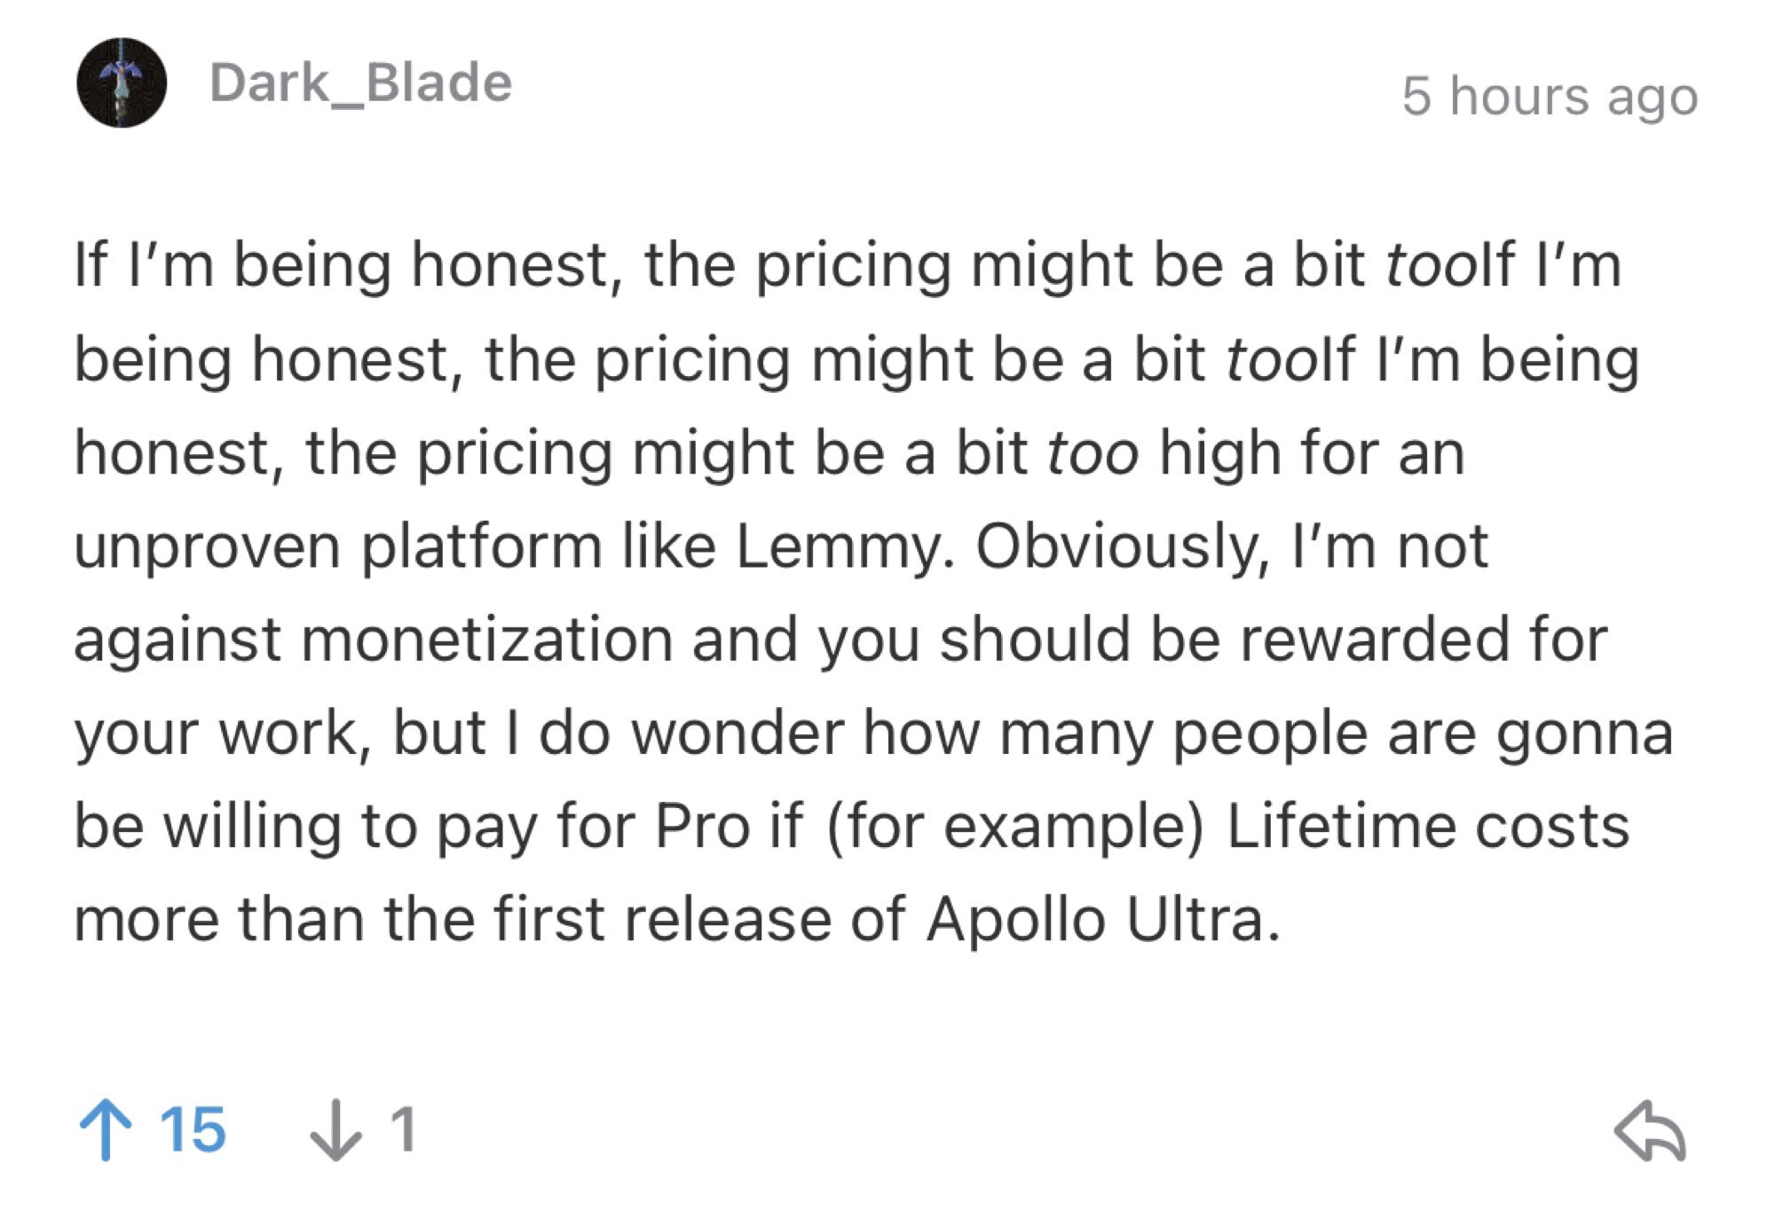Screen dimensions: 1775x1225
Task: Click the upvote count of 15
Action: click(x=193, y=1129)
